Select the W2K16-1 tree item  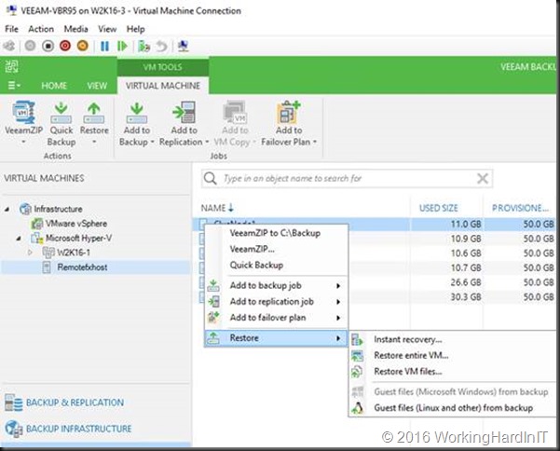pos(74,253)
